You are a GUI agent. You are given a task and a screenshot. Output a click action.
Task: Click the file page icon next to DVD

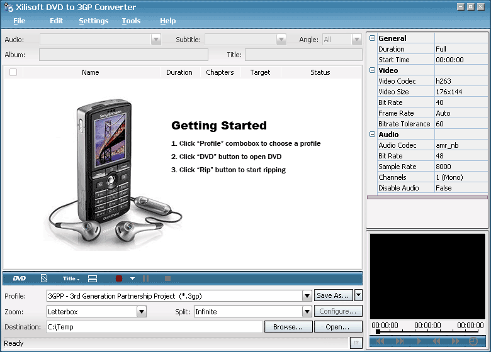pos(44,278)
